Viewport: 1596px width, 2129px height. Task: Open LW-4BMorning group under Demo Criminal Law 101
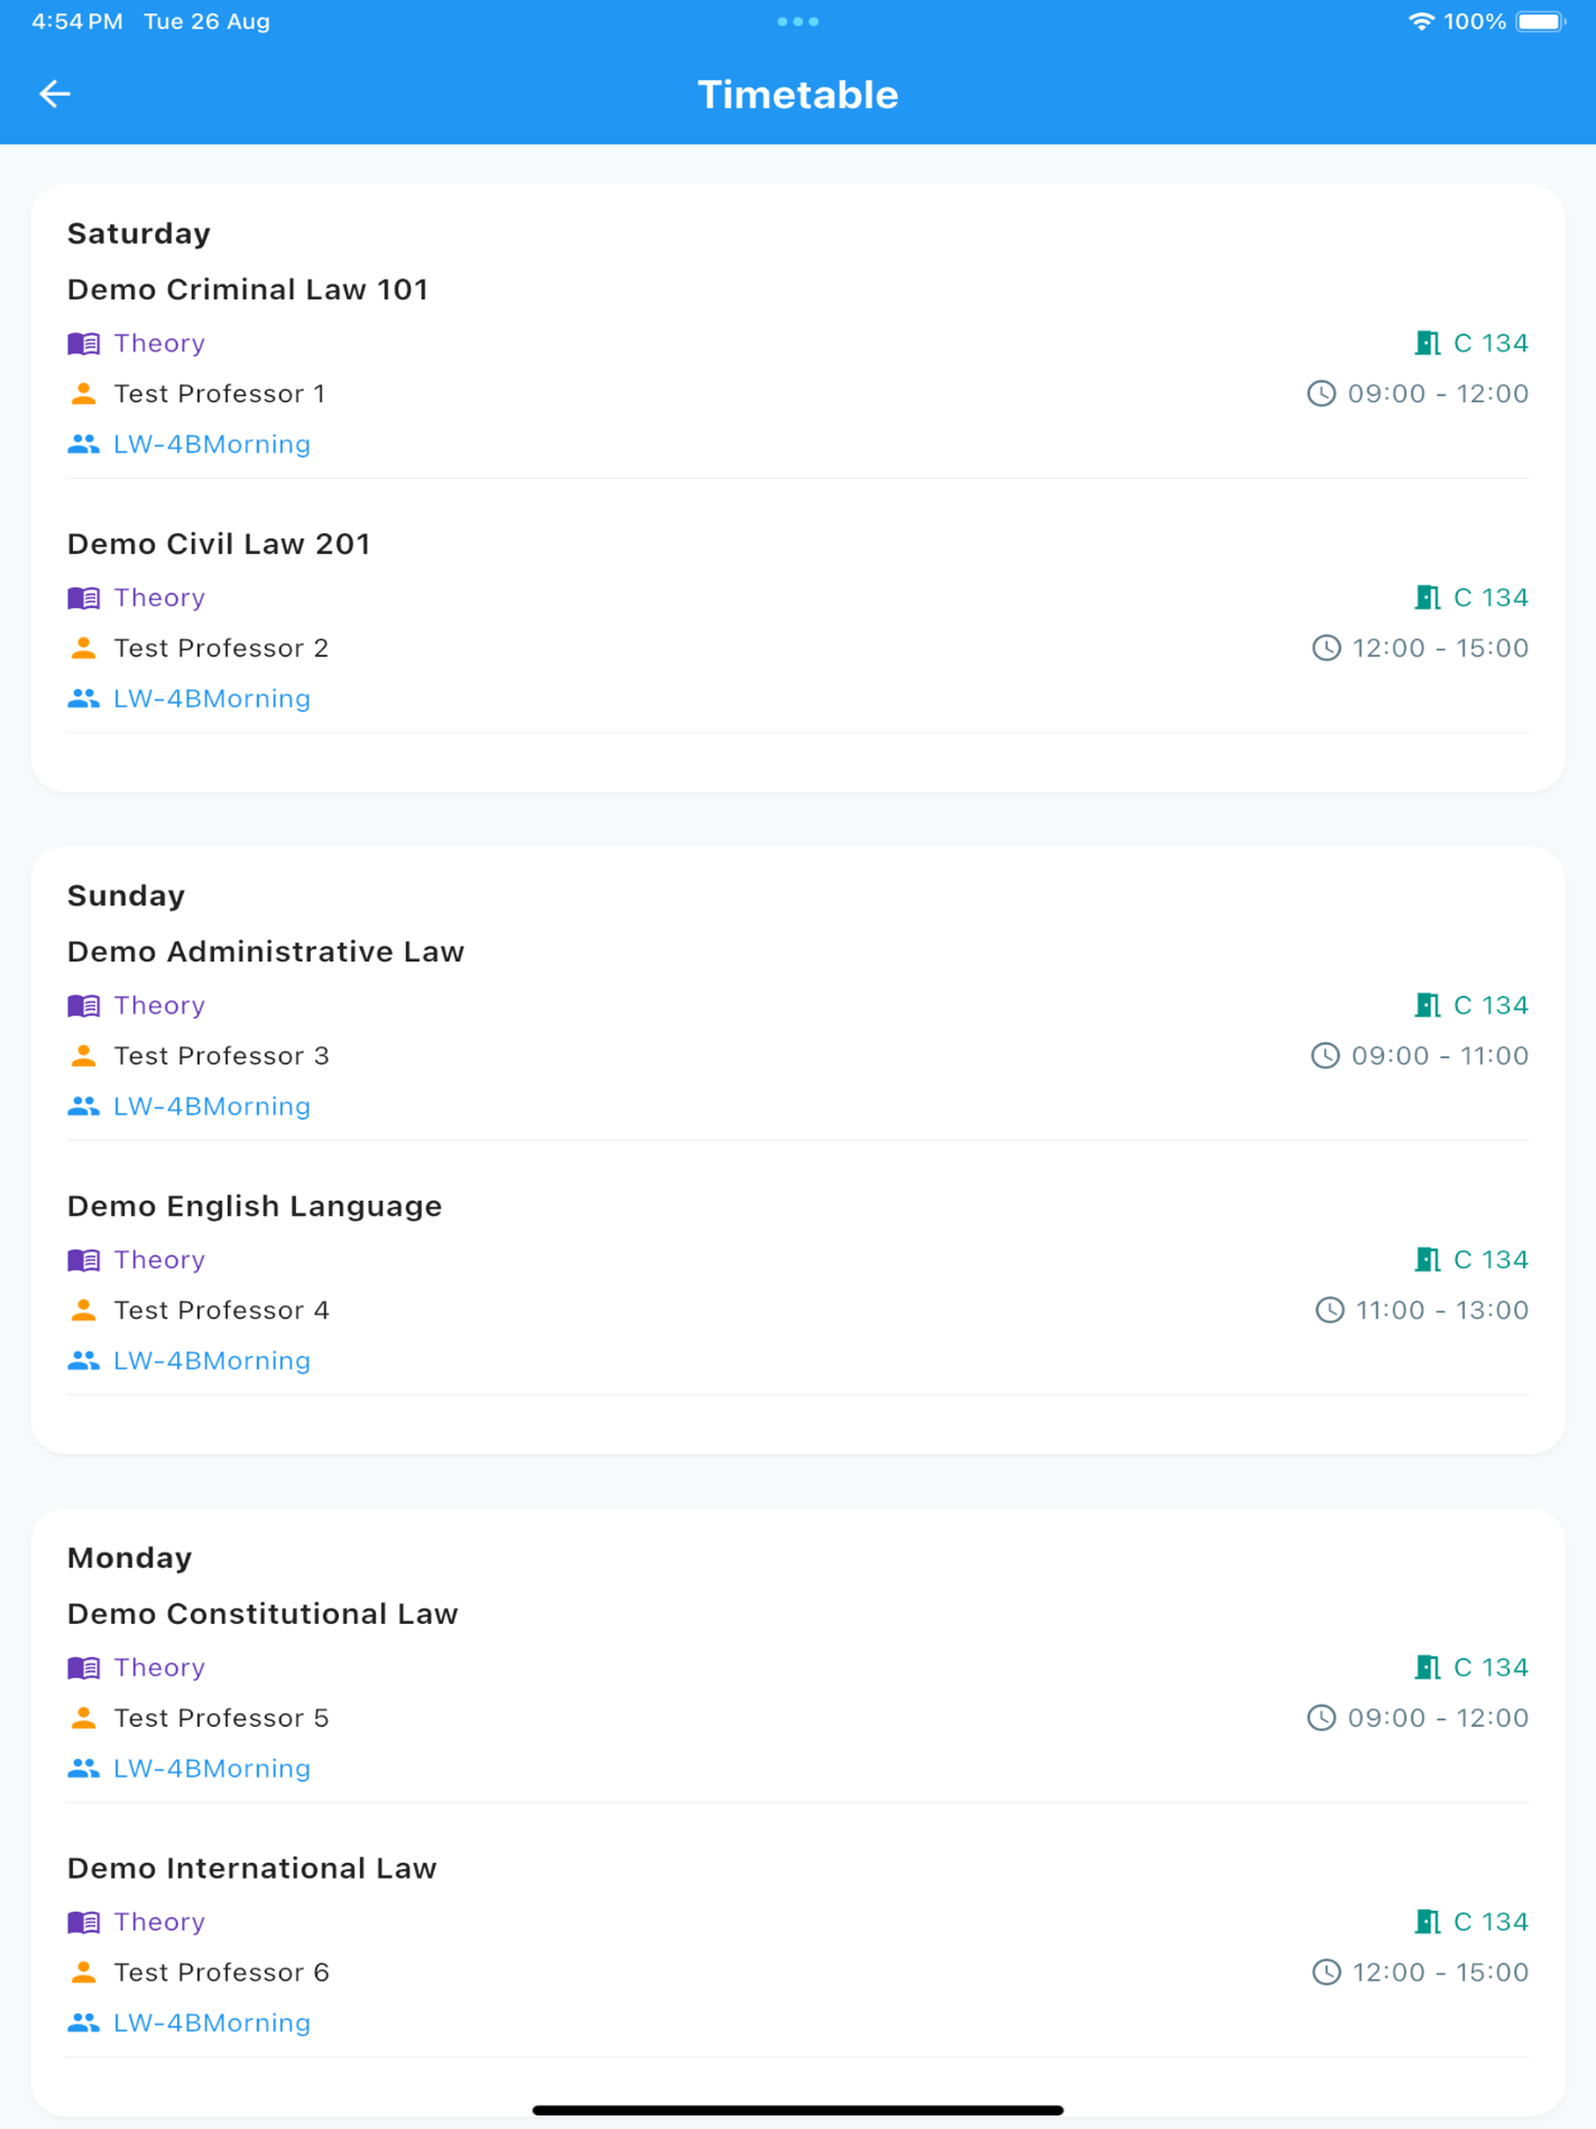[212, 445]
